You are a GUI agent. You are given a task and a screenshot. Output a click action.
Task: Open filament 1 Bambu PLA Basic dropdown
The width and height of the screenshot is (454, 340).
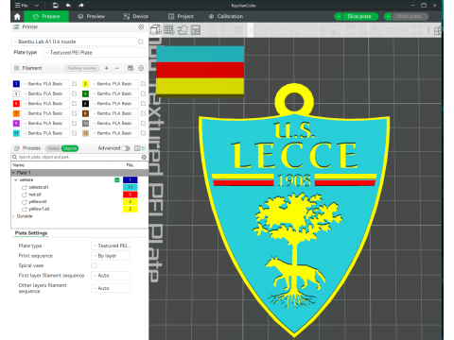(x=45, y=84)
